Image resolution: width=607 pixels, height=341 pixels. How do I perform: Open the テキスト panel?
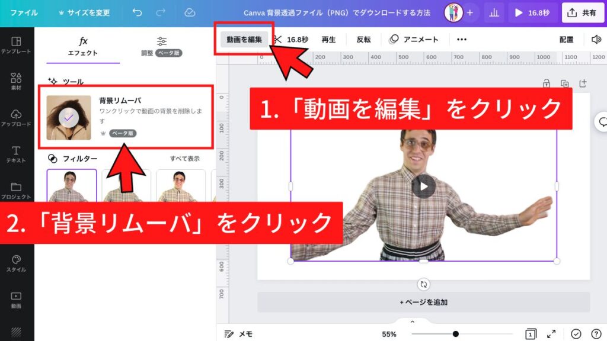[x=16, y=154]
